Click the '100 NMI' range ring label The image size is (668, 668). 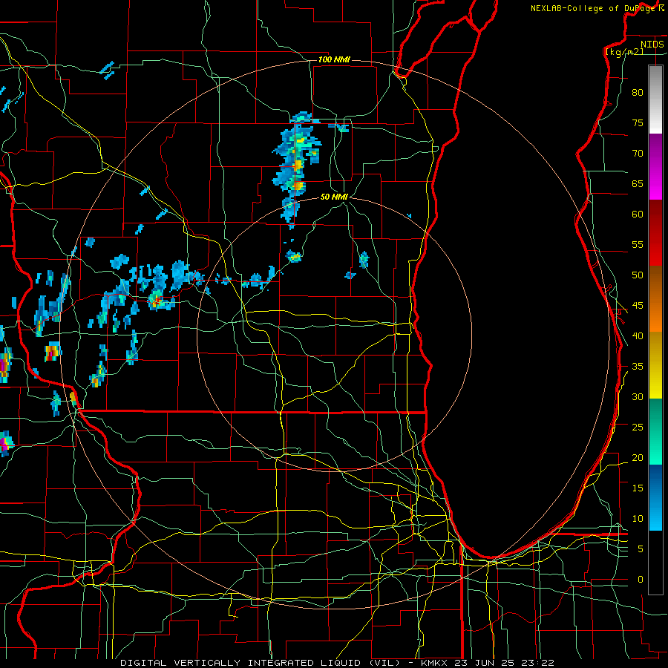point(334,59)
